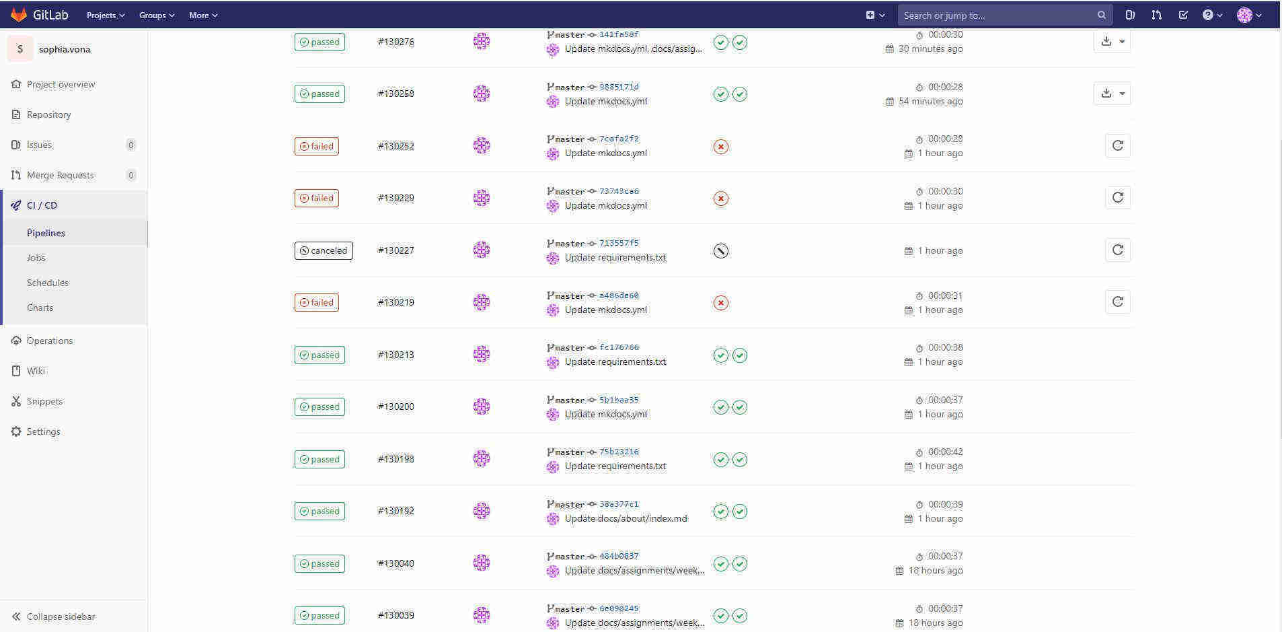1282x632 pixels.
Task: Open the Help dropdown
Action: [x=1212, y=15]
